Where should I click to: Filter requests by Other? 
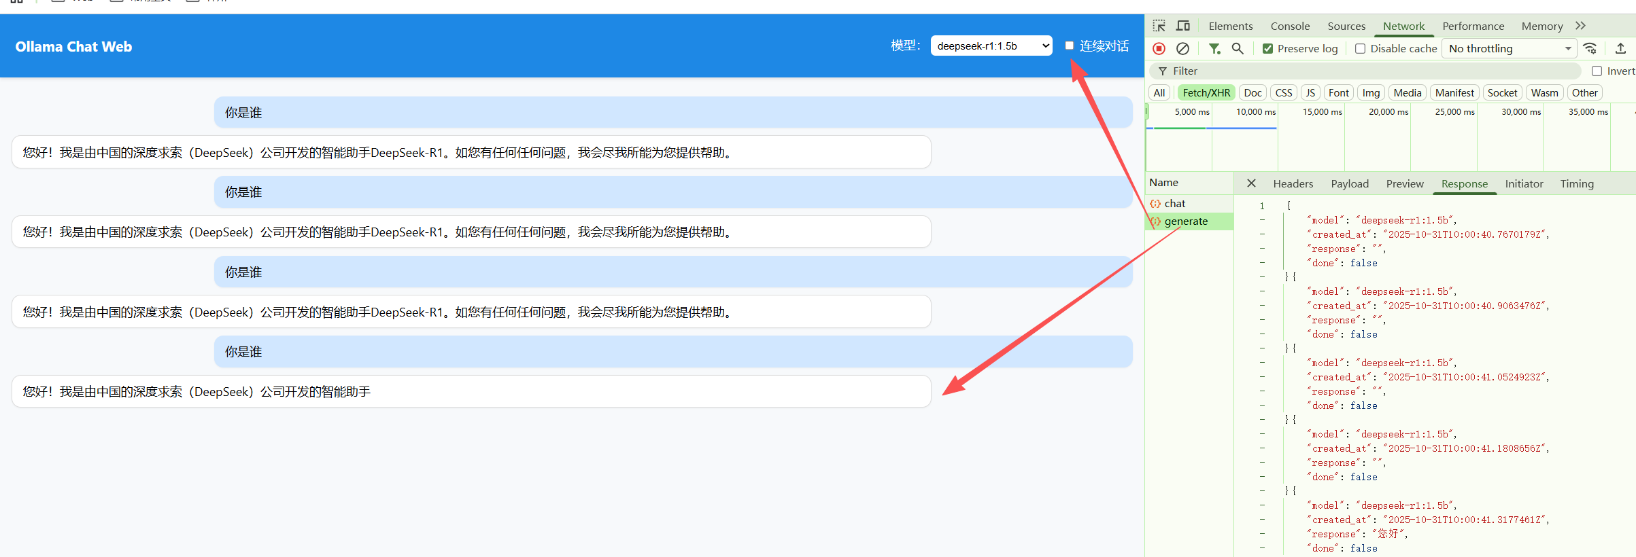(x=1584, y=93)
